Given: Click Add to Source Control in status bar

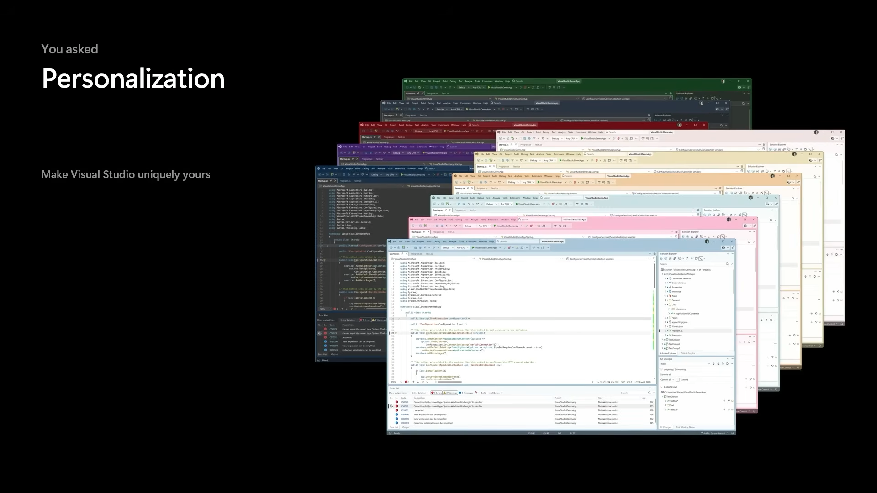Looking at the screenshot, I should tap(714, 433).
